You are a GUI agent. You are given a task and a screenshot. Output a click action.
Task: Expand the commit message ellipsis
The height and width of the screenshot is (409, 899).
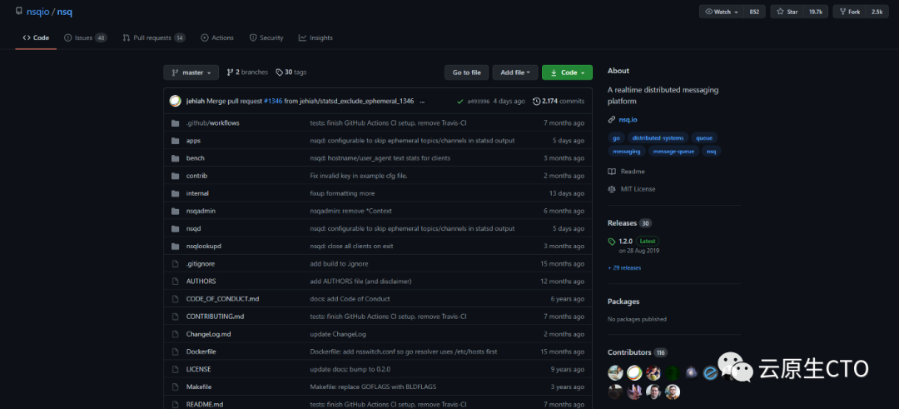click(x=423, y=102)
